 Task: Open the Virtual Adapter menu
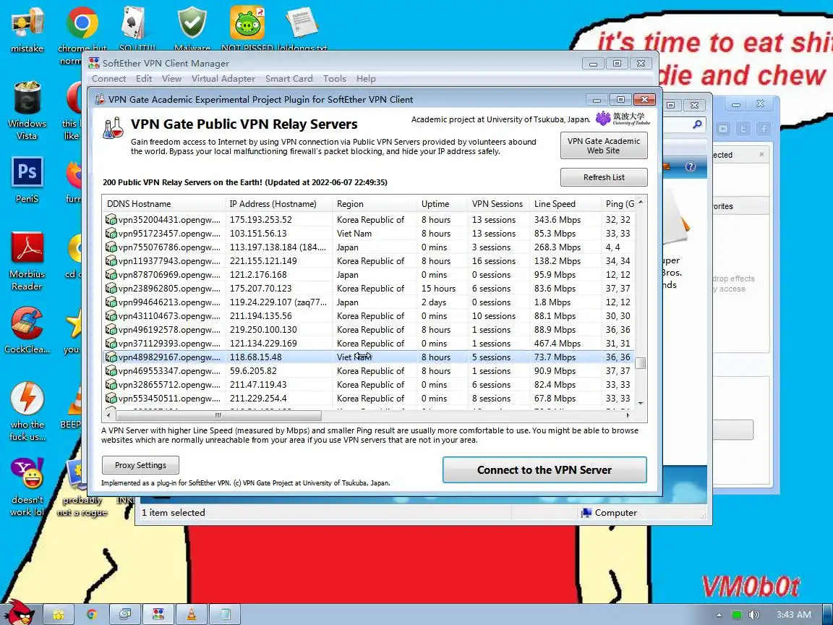click(223, 79)
